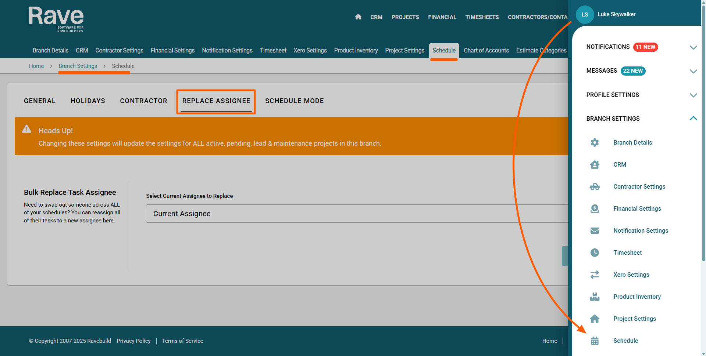The height and width of the screenshot is (356, 706).
Task: Click the Branch Details gear icon
Action: point(595,142)
